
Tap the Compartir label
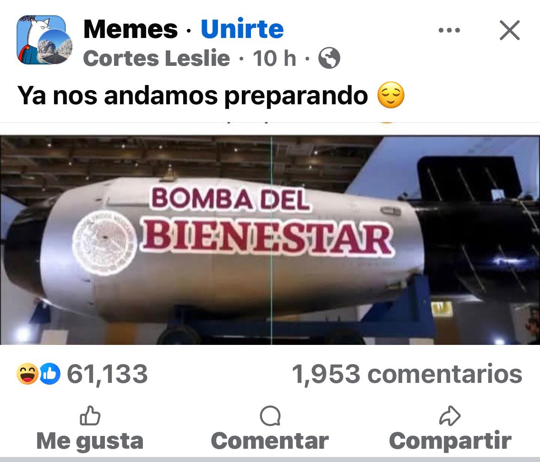tap(450, 441)
